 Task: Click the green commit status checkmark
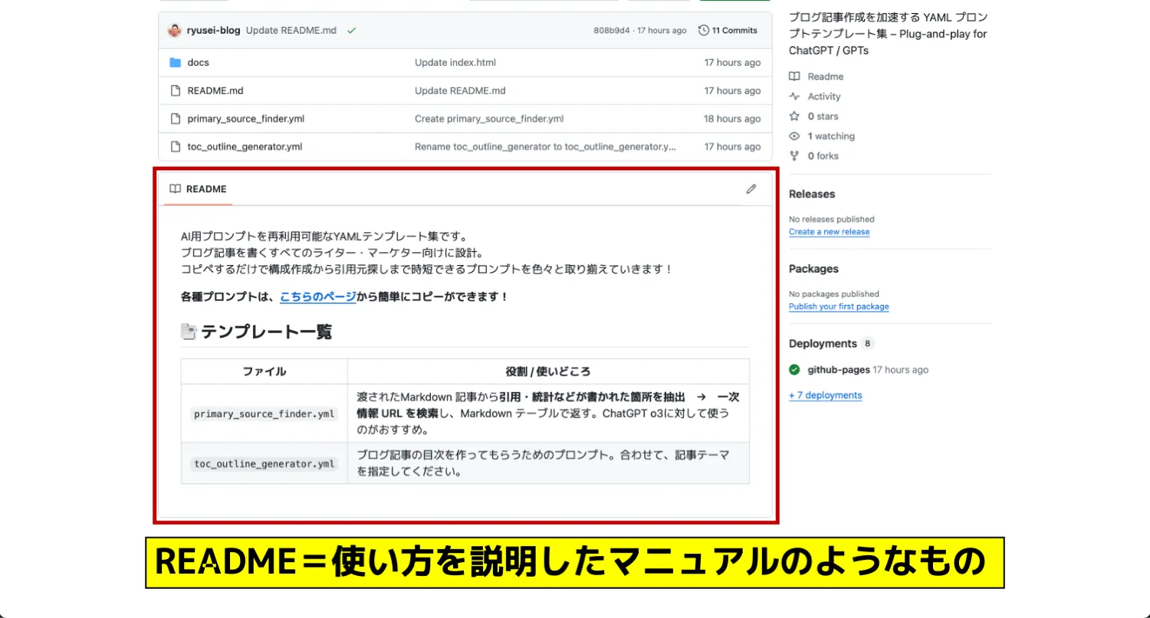[351, 31]
